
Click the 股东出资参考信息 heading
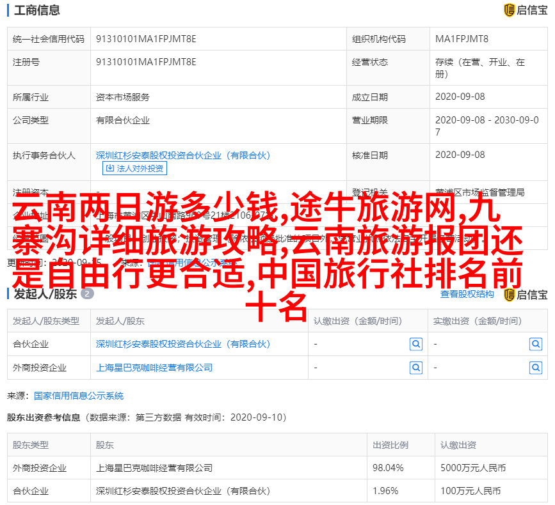[x=44, y=417]
